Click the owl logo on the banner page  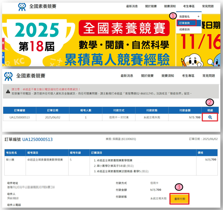(x=22, y=7)
